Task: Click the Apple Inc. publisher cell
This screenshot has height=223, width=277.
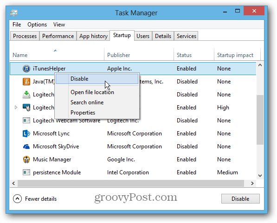Action: point(119,69)
